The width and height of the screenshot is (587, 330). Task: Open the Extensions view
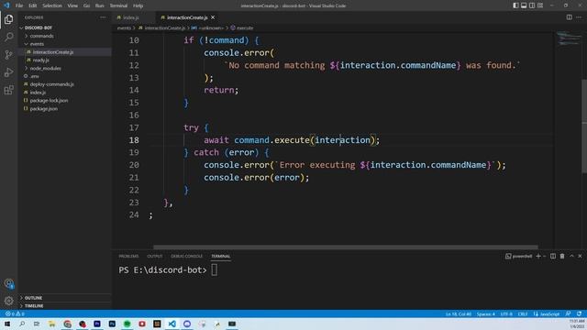(x=8, y=90)
